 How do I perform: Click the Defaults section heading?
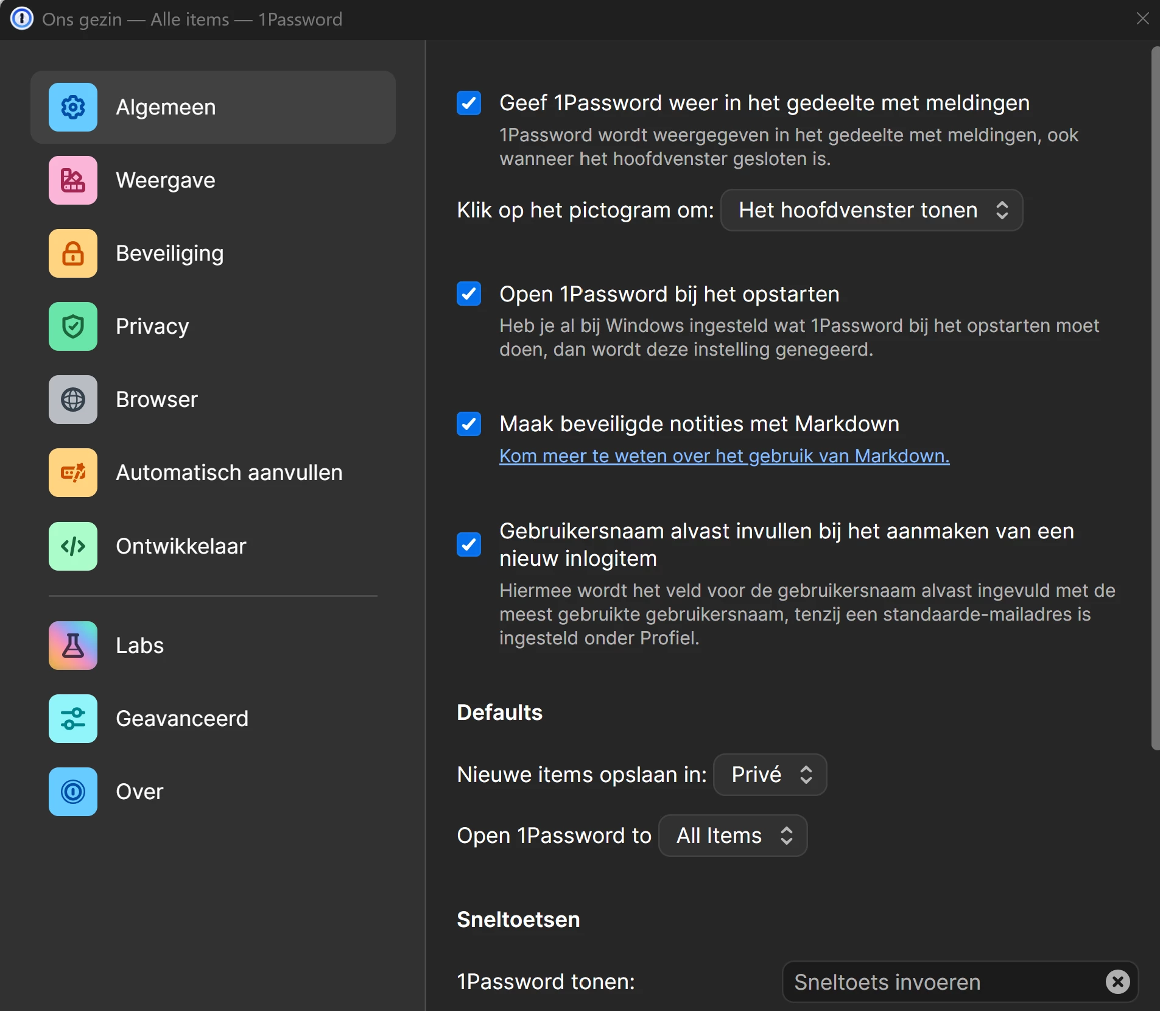499,713
